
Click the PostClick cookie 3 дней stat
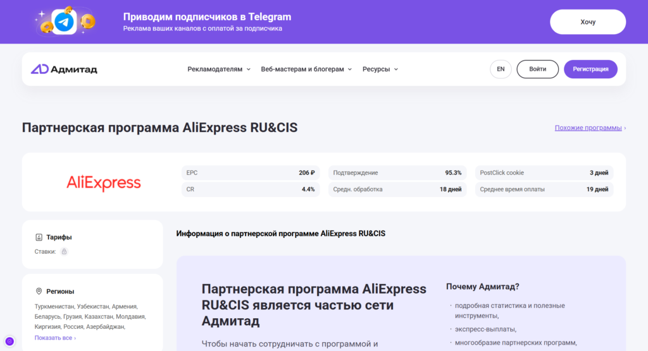click(544, 173)
